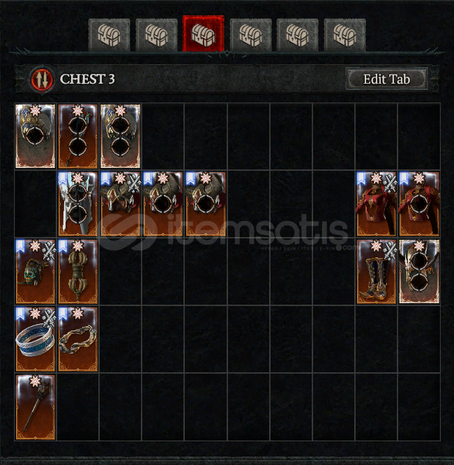The image size is (454, 465).
Task: Open the fourth chest tab
Action: click(x=250, y=36)
